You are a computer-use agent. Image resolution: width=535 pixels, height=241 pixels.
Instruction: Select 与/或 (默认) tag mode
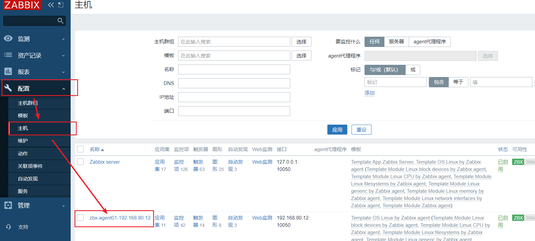[x=385, y=70]
